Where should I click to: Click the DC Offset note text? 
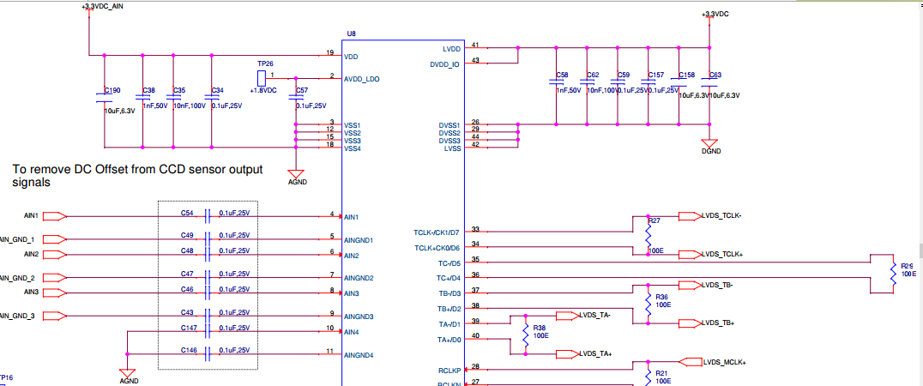click(x=137, y=176)
